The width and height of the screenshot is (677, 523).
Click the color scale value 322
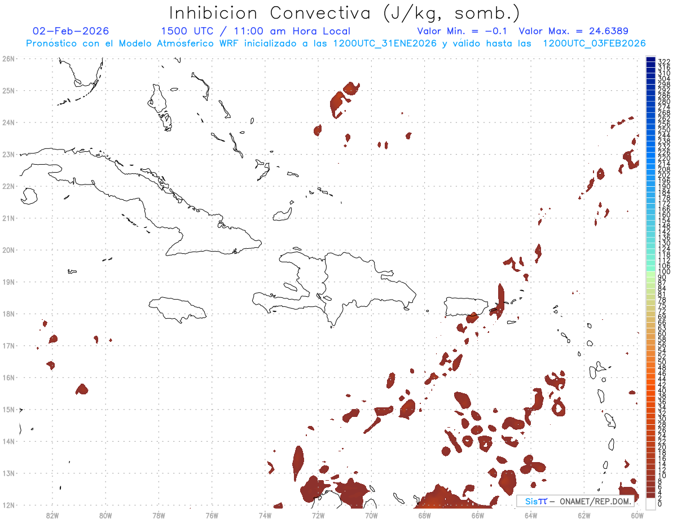pos(663,61)
